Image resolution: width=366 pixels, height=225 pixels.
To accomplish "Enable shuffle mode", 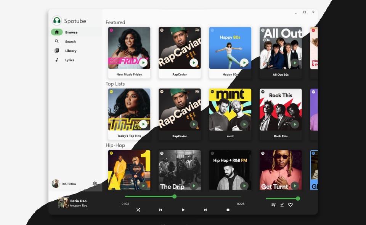I will point(138,209).
